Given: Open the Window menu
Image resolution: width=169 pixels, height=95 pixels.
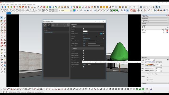Looking at the screenshot, I should [24, 4].
